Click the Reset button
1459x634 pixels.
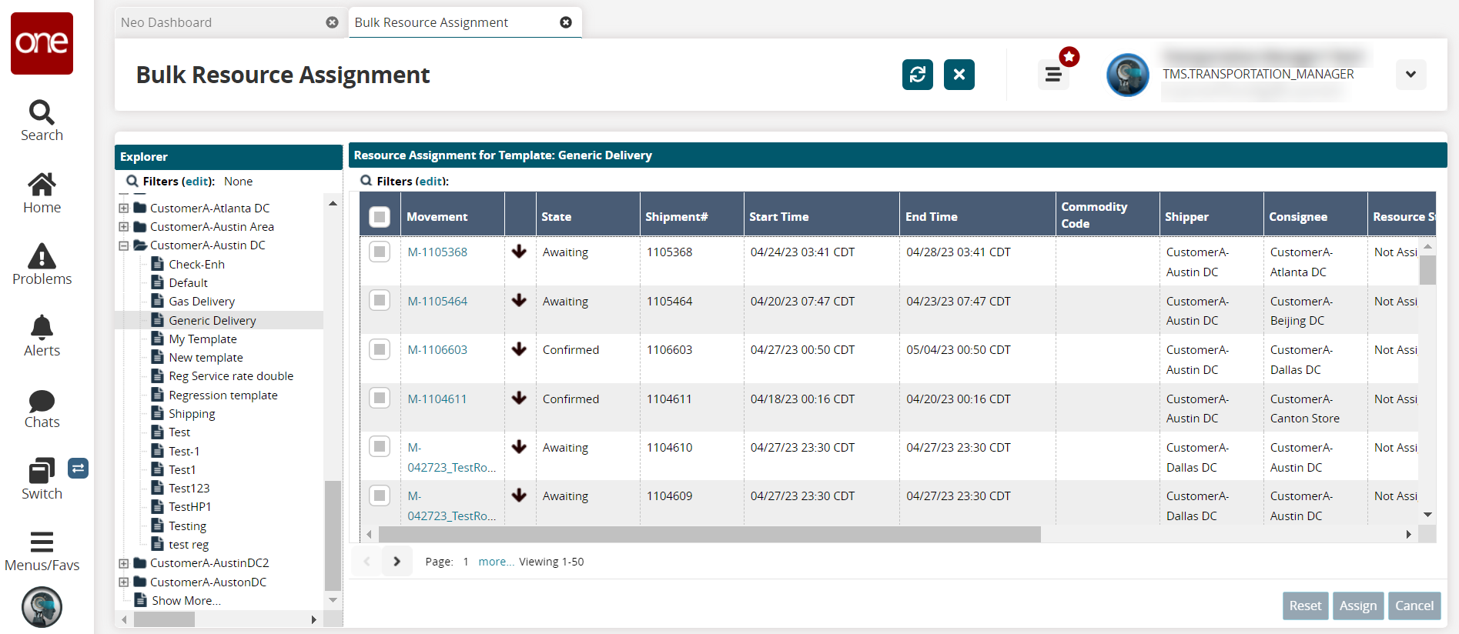[1306, 606]
